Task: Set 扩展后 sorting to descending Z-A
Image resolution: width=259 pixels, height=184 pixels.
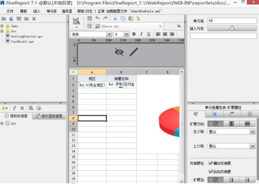Action: pos(247,180)
